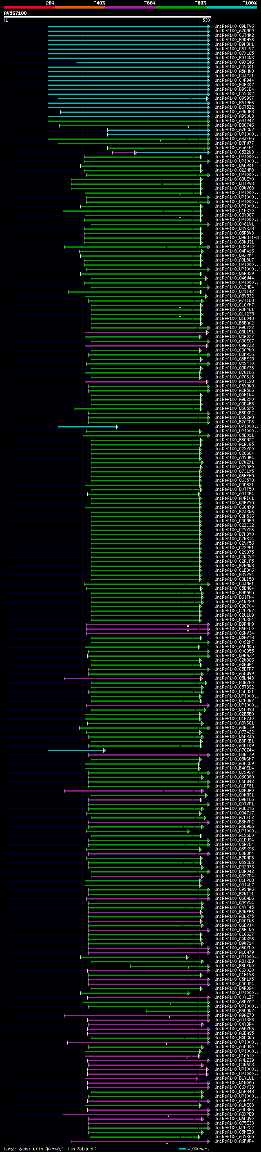Click the purple arrowhead of UniRef100_Q5LN43
Image resolution: width=261 pixels, height=1152 pixels.
tap(201, 678)
